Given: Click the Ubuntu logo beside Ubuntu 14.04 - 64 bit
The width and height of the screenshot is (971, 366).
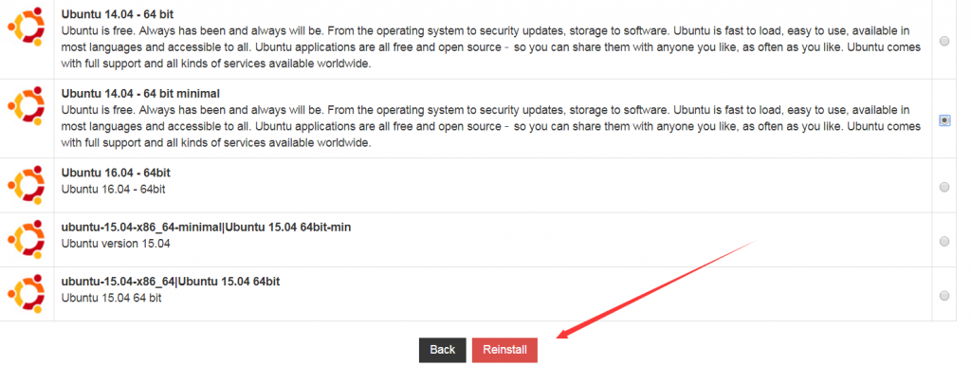Looking at the screenshot, I should [x=26, y=26].
